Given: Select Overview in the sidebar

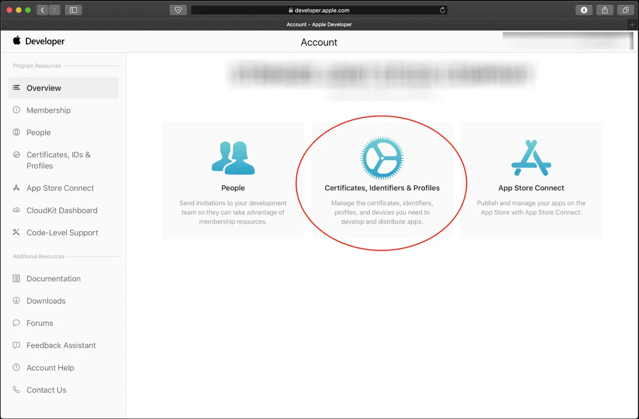Looking at the screenshot, I should (x=63, y=88).
